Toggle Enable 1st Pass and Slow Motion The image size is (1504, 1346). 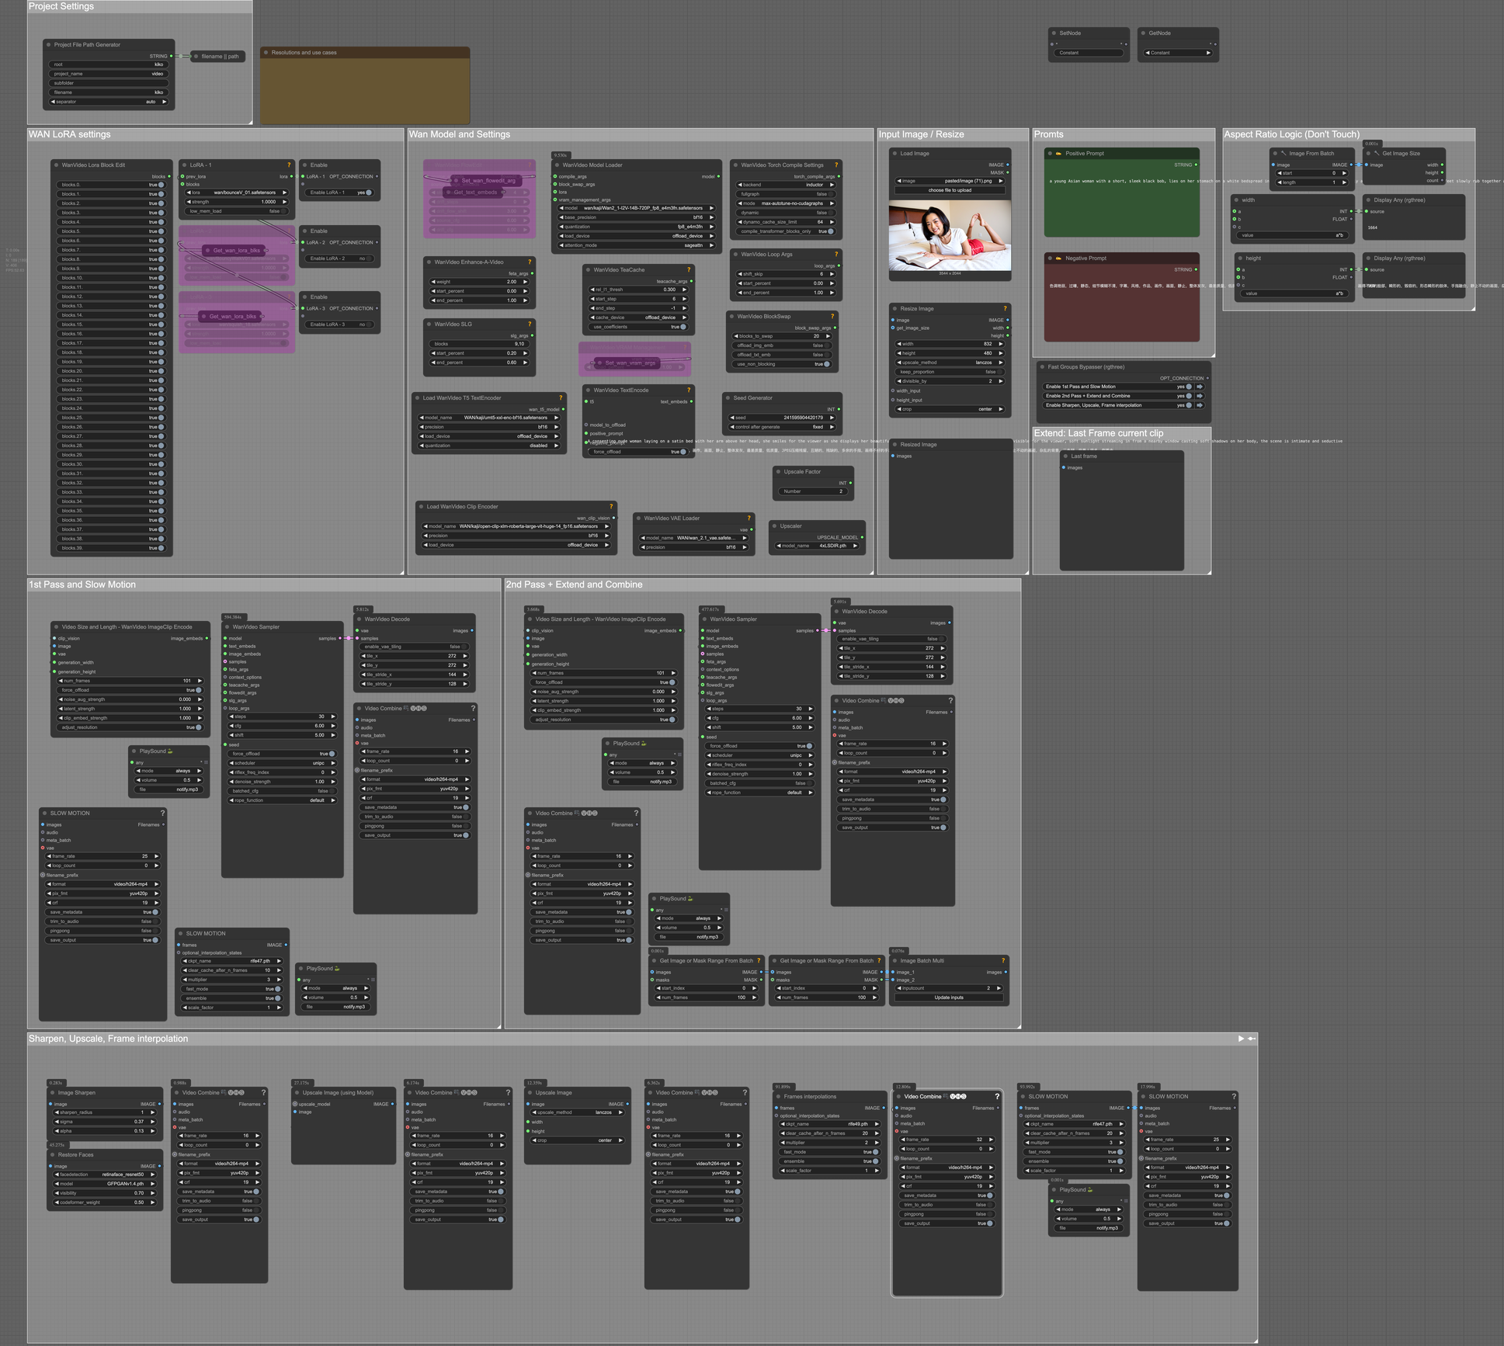point(1188,387)
